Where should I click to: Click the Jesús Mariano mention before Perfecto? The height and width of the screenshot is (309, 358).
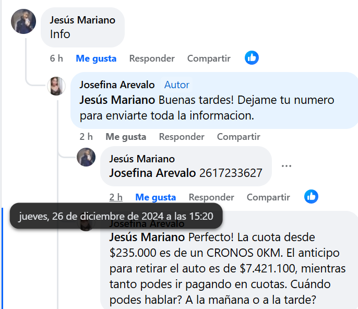(147, 237)
